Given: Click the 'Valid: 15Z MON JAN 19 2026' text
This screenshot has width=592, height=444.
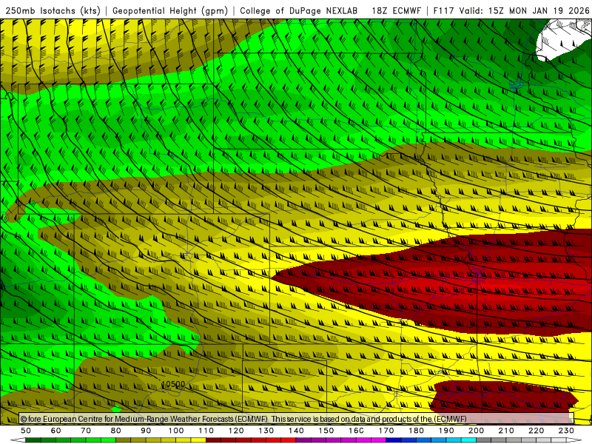Looking at the screenshot, I should coord(524,10).
